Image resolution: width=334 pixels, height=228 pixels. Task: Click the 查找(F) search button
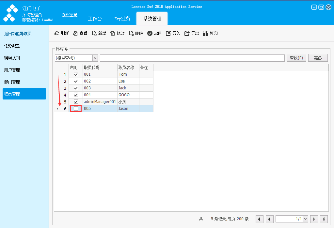296,58
